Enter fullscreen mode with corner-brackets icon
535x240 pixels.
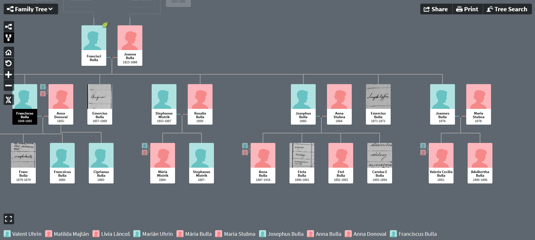click(9, 219)
